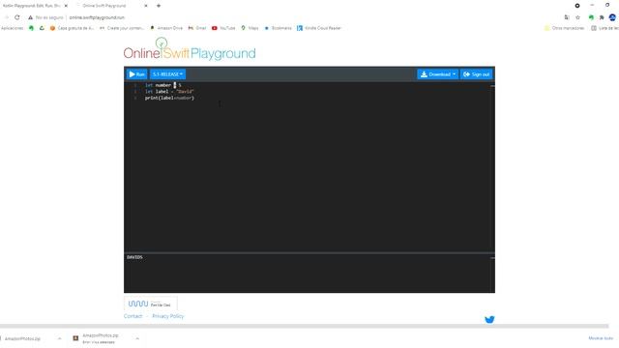Open the Capa gratuita de A... bookmark
Image resolution: width=619 pixels, height=348 pixels.
pos(72,28)
